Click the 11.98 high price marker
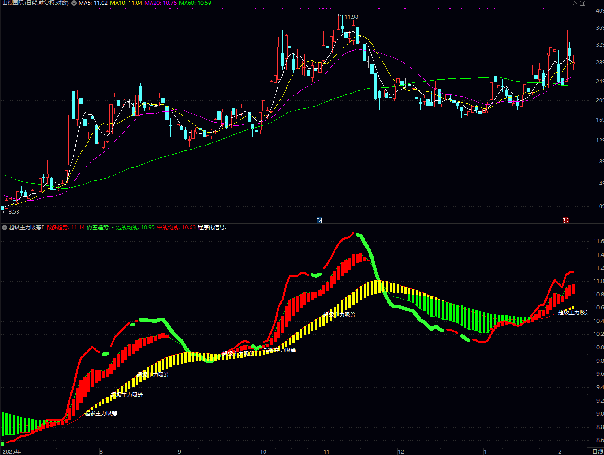Screen dimensions: 604x455 click(351, 17)
